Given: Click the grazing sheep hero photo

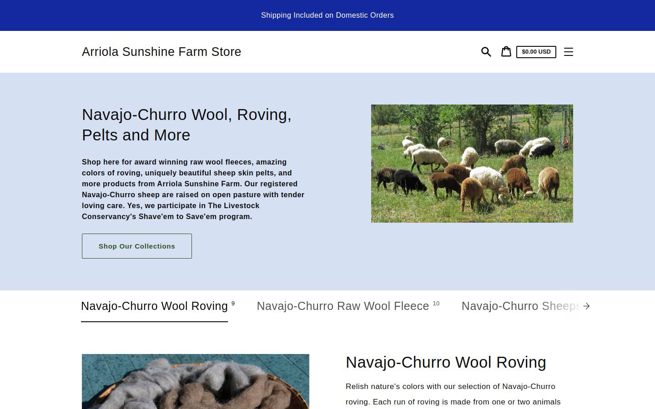Looking at the screenshot, I should click(472, 164).
